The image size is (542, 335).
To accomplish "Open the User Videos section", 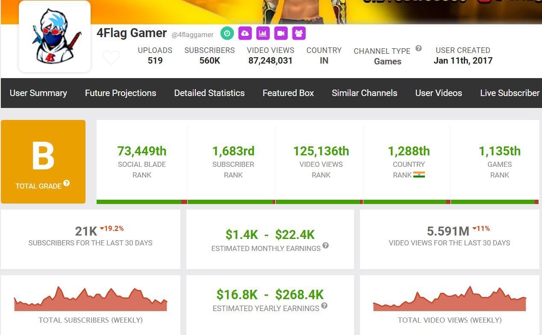I will coord(439,93).
